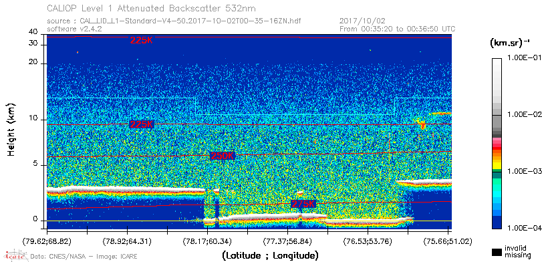The width and height of the screenshot is (542, 262).
Task: Click the '(79.62;68.82)' coordinate label
Action: (47, 241)
